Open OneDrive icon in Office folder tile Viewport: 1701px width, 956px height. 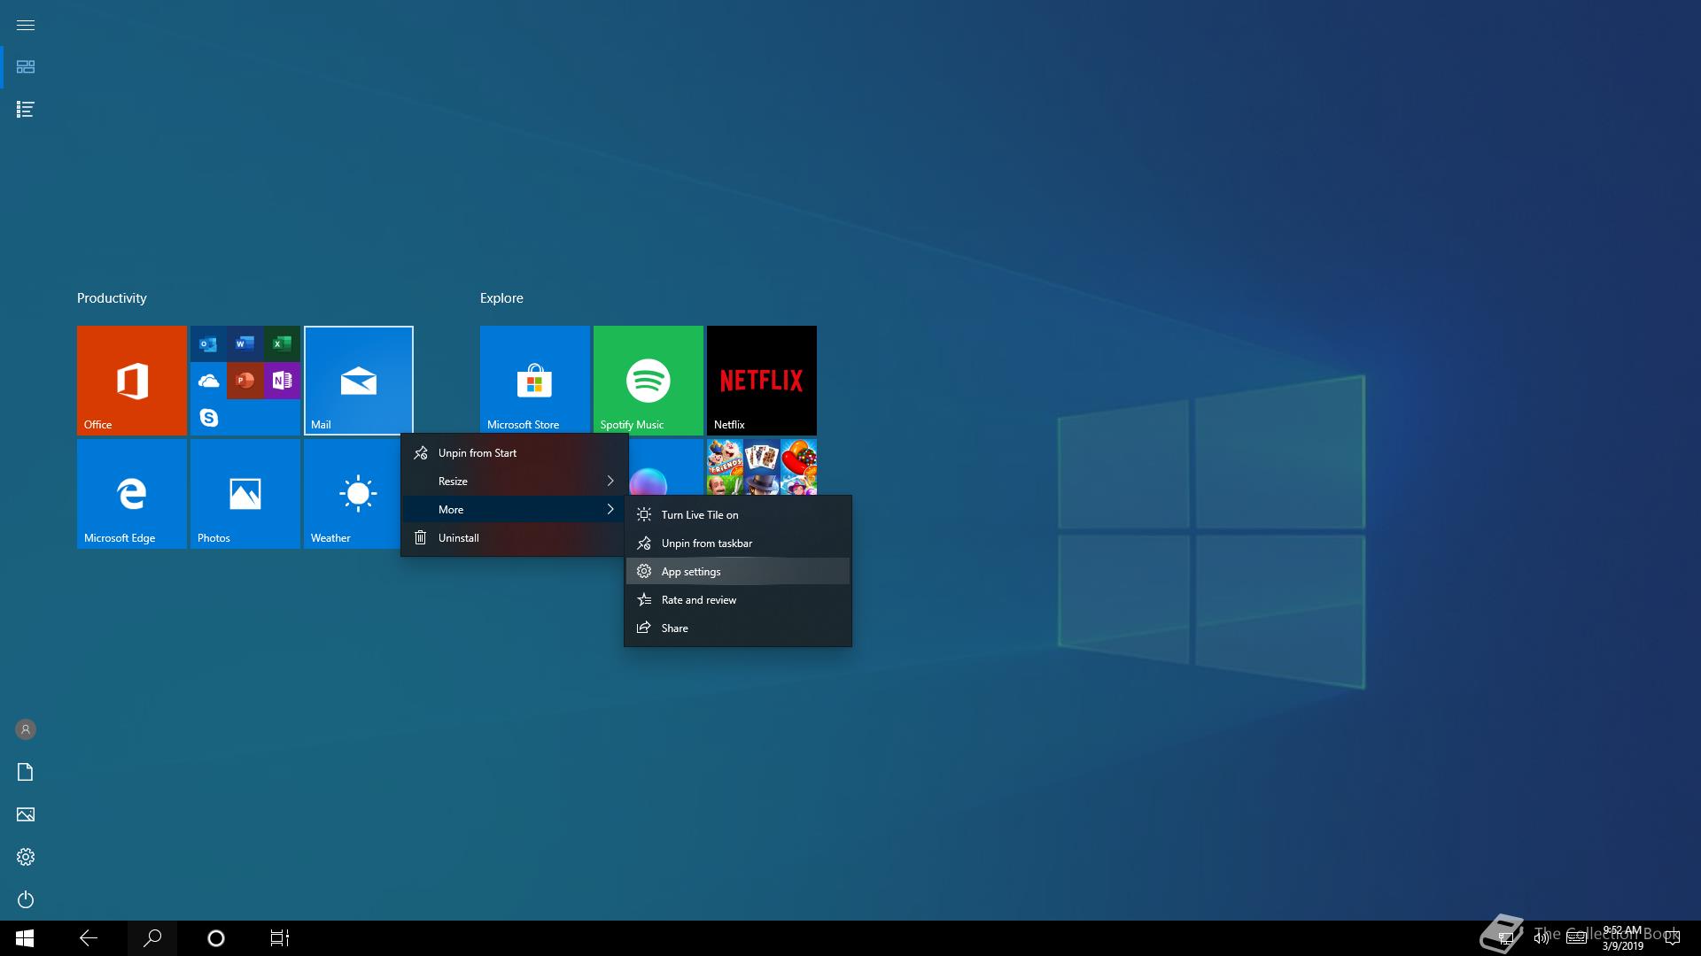[x=209, y=381]
